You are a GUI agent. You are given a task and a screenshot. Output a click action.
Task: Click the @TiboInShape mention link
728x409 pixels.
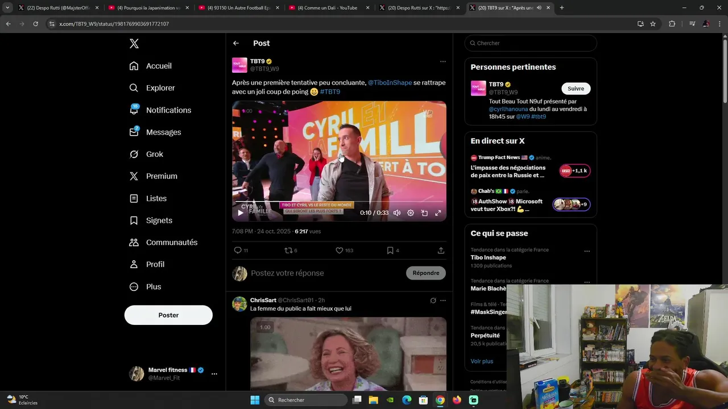pos(390,83)
